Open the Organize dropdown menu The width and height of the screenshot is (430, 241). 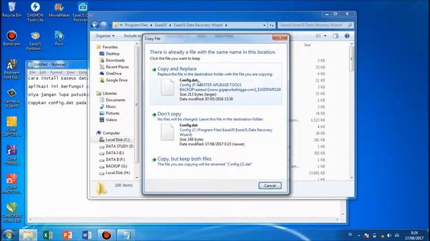coord(105,35)
